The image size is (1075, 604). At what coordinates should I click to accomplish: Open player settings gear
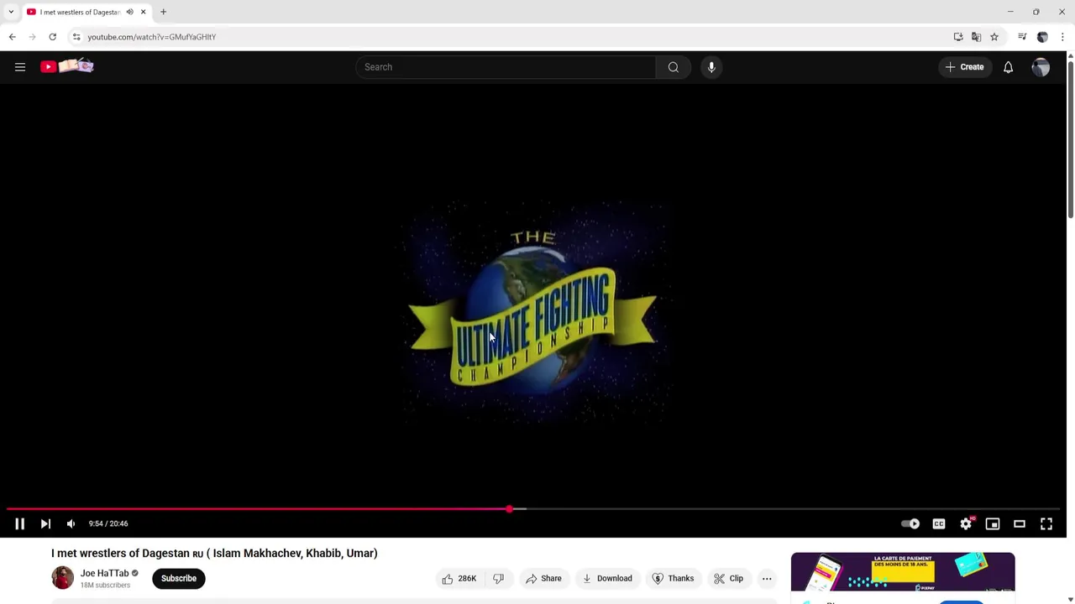tap(966, 523)
